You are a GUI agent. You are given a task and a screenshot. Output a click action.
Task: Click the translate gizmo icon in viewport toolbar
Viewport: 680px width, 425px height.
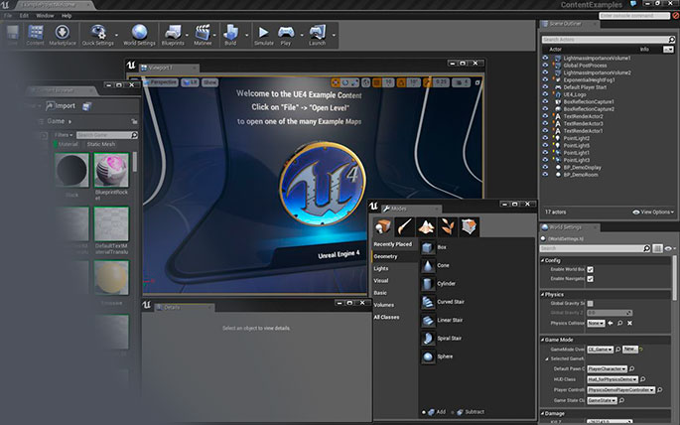[x=336, y=82]
